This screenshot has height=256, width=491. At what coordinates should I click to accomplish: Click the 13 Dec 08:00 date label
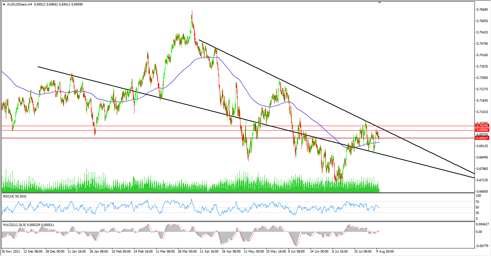click(33, 251)
